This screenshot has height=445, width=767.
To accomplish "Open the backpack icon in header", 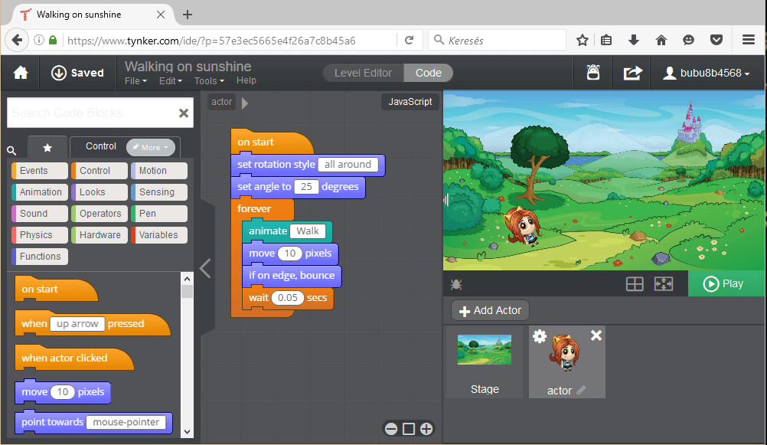I will pos(593,73).
